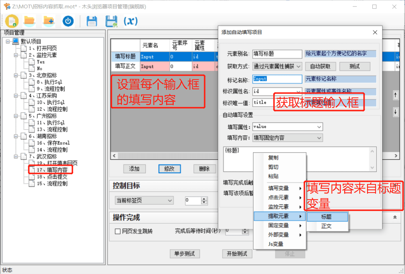405x274 pixels.
Task: Open the 填写内容 dropdown
Action: click(x=287, y=138)
